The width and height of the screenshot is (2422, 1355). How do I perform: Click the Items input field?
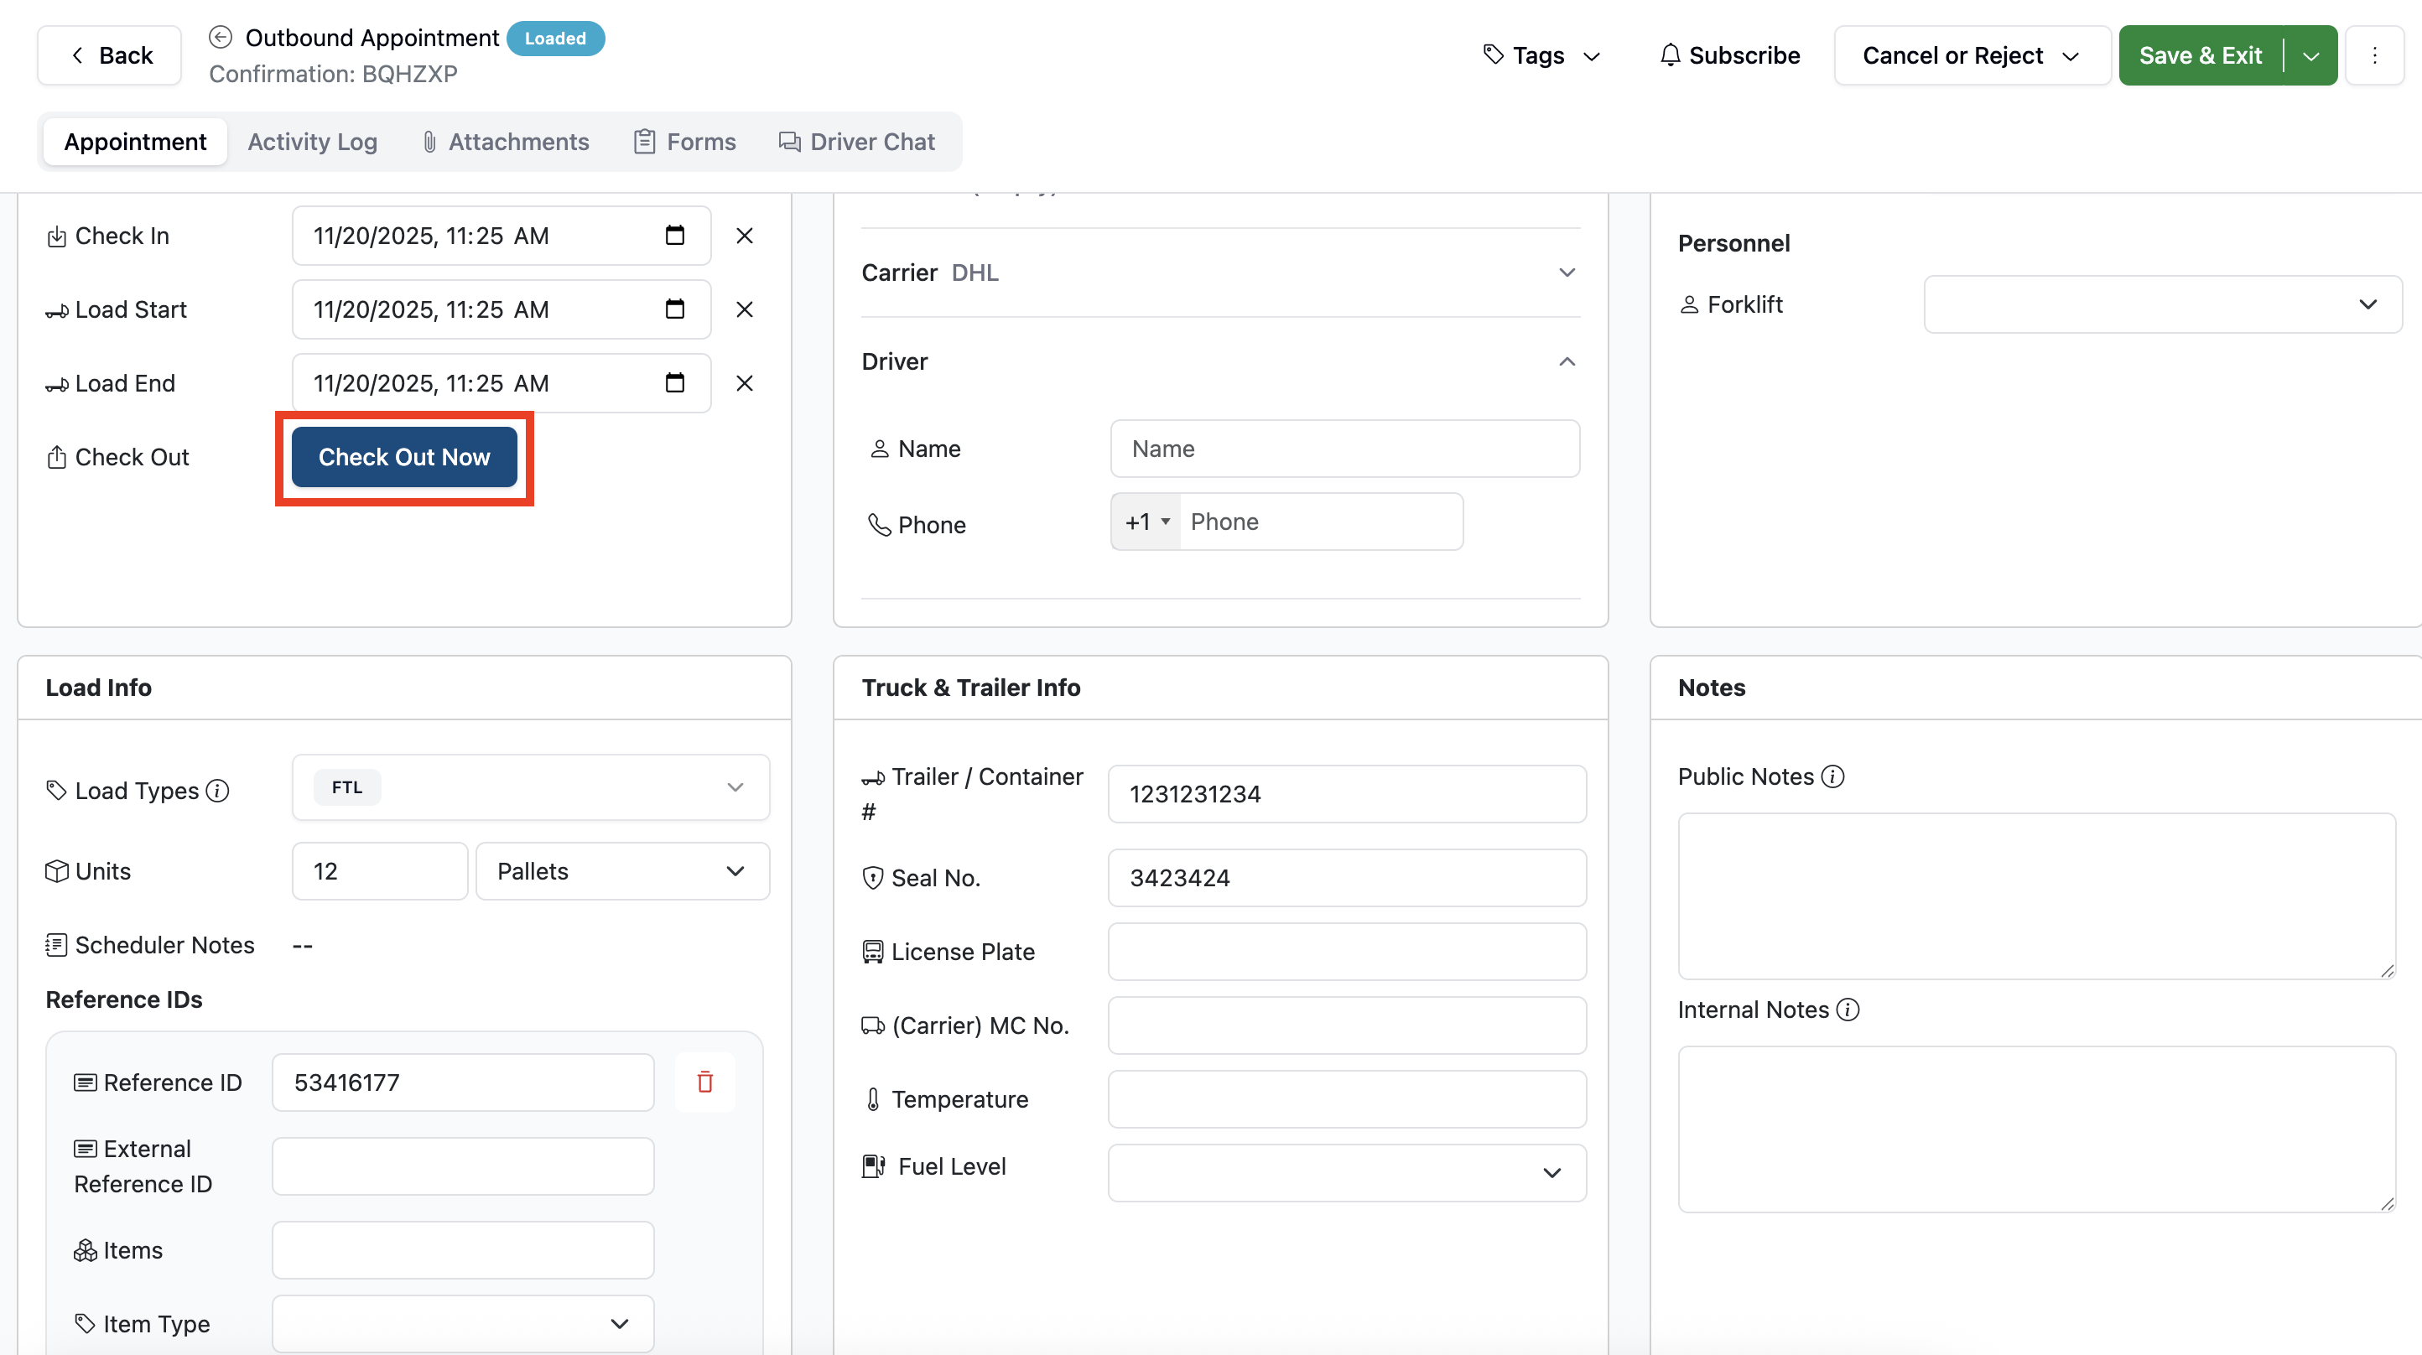pyautogui.click(x=463, y=1249)
